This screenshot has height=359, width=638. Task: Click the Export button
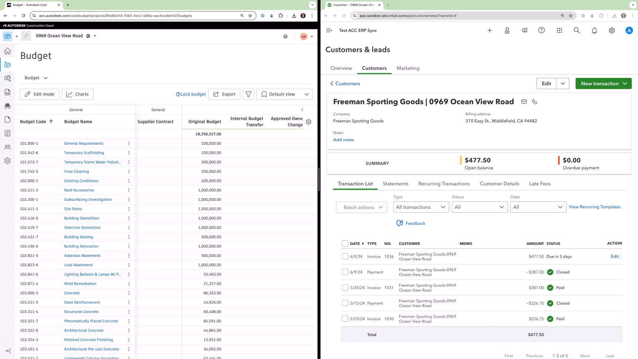[x=224, y=94]
